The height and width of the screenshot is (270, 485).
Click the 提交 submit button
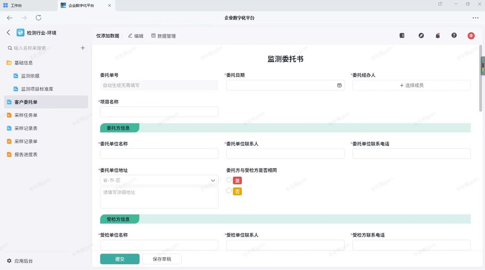coord(120,259)
